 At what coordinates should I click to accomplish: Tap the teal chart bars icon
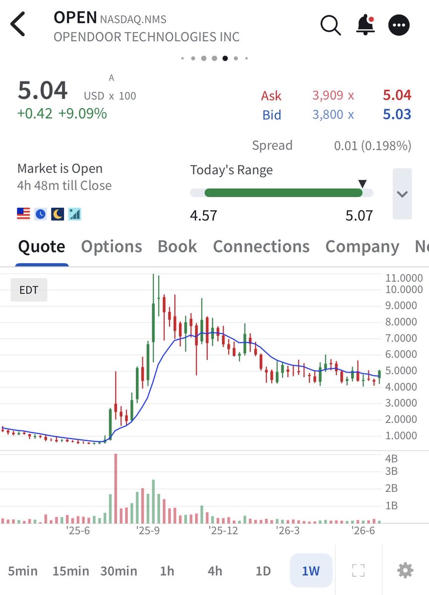(75, 214)
